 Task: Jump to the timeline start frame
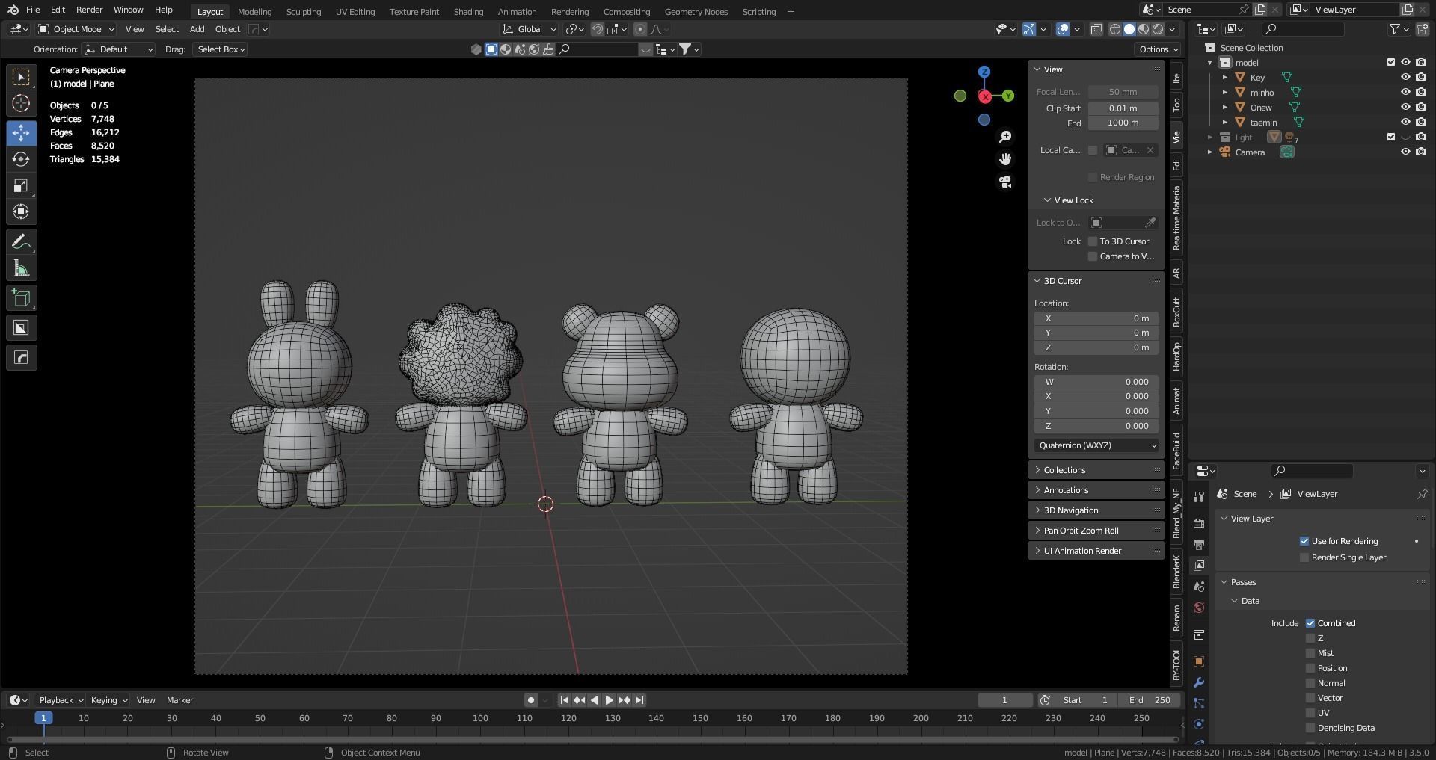[564, 700]
